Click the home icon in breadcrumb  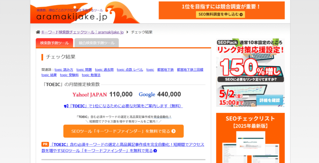click(38, 32)
